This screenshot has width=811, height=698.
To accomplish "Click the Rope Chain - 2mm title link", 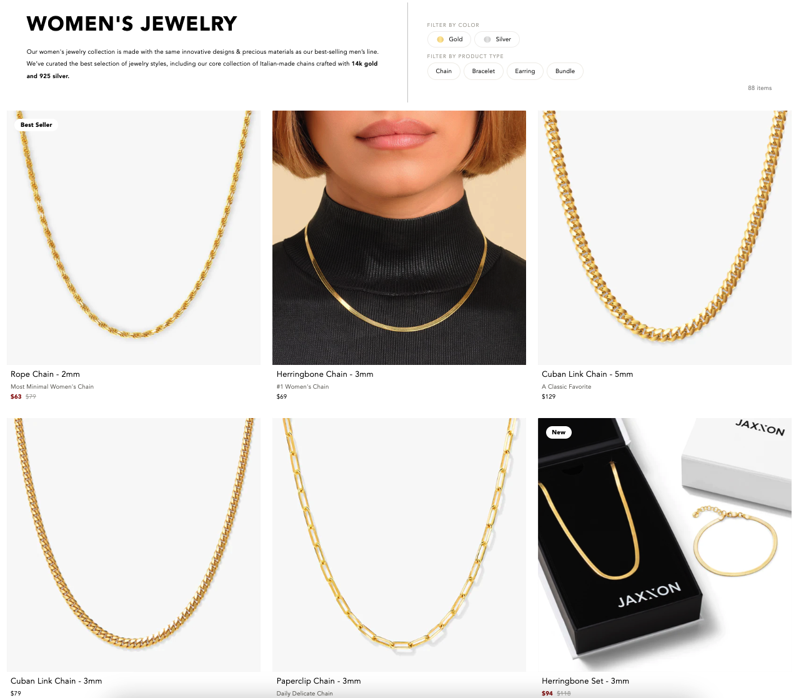I will point(45,374).
